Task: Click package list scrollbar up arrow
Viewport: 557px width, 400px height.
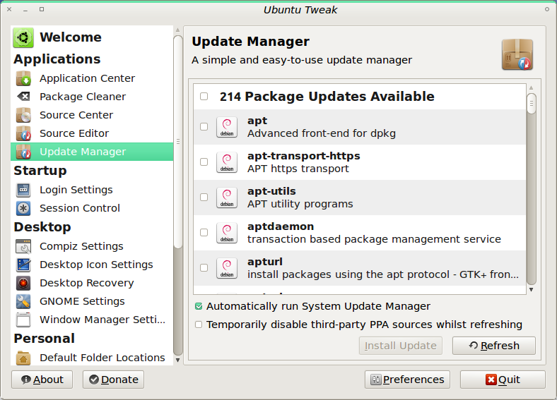Action: (x=532, y=87)
